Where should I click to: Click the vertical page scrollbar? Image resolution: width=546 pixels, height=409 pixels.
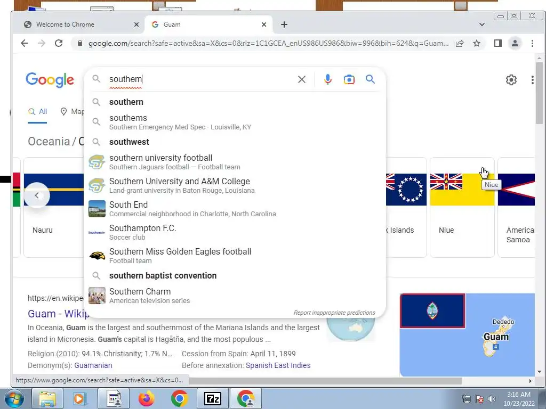[x=539, y=93]
